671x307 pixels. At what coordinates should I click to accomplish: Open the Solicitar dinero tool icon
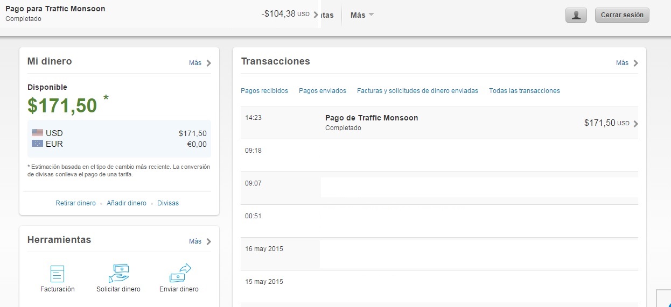pos(118,273)
